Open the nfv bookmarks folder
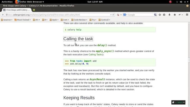The width and height of the screenshot is (190, 107). click(36, 20)
